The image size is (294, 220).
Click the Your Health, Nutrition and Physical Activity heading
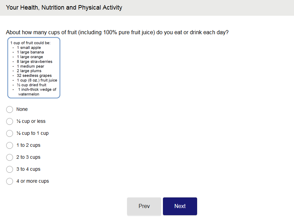[x=64, y=8]
